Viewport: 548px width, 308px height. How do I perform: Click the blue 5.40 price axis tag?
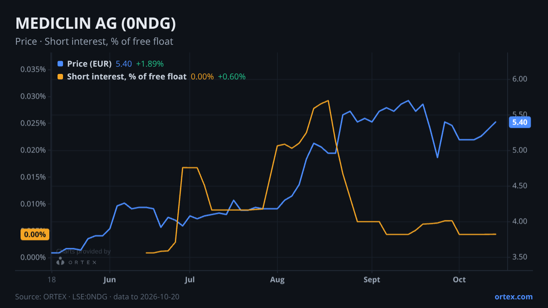point(520,122)
